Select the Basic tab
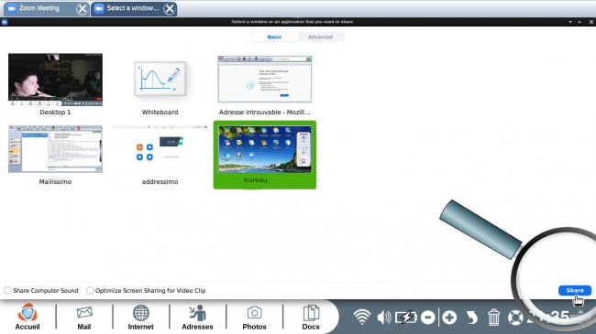The height and width of the screenshot is (334, 596). (x=274, y=37)
